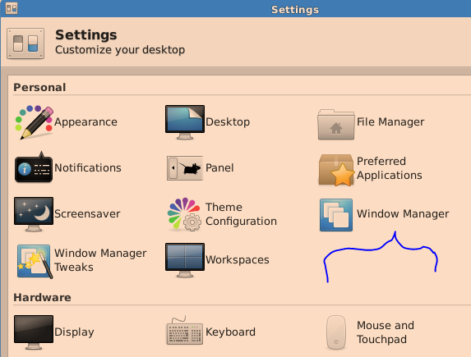Viewport: 471px width, 357px height.
Task: Click the Window Manager label
Action: tap(403, 214)
